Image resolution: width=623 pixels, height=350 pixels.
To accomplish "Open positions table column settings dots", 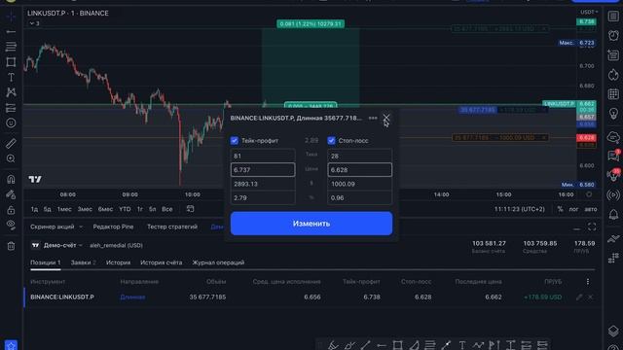I will (x=588, y=281).
